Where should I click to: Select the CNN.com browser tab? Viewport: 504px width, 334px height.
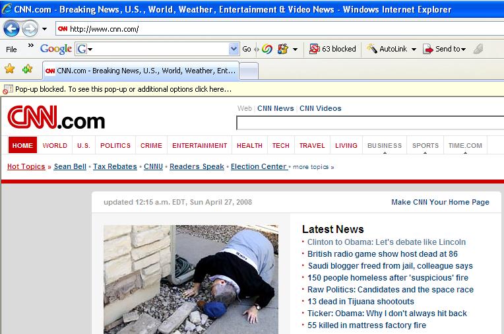pyautogui.click(x=141, y=71)
